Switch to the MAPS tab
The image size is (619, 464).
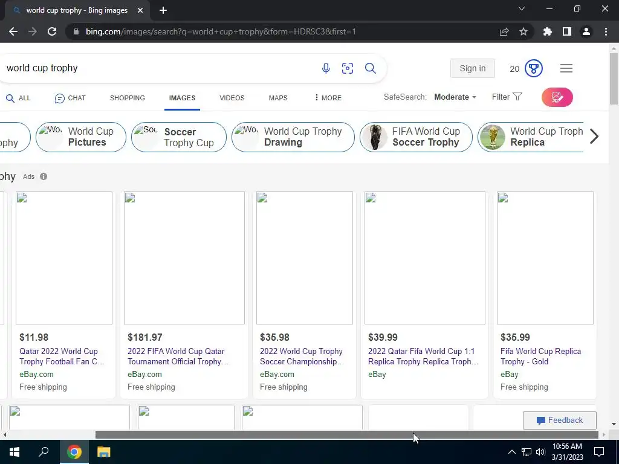tap(278, 98)
